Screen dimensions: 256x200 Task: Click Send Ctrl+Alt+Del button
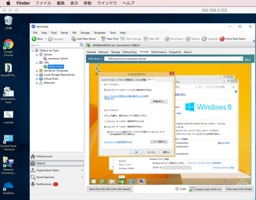point(109,189)
